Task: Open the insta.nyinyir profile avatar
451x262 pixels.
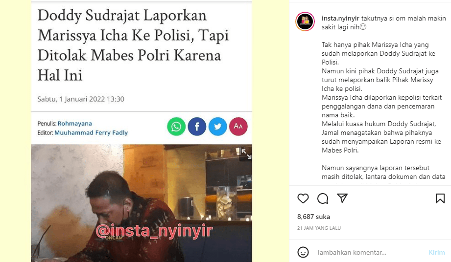Action: [x=305, y=22]
